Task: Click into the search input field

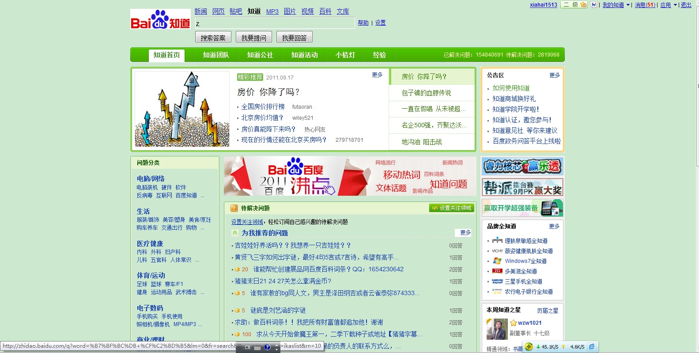Action: tap(274, 23)
